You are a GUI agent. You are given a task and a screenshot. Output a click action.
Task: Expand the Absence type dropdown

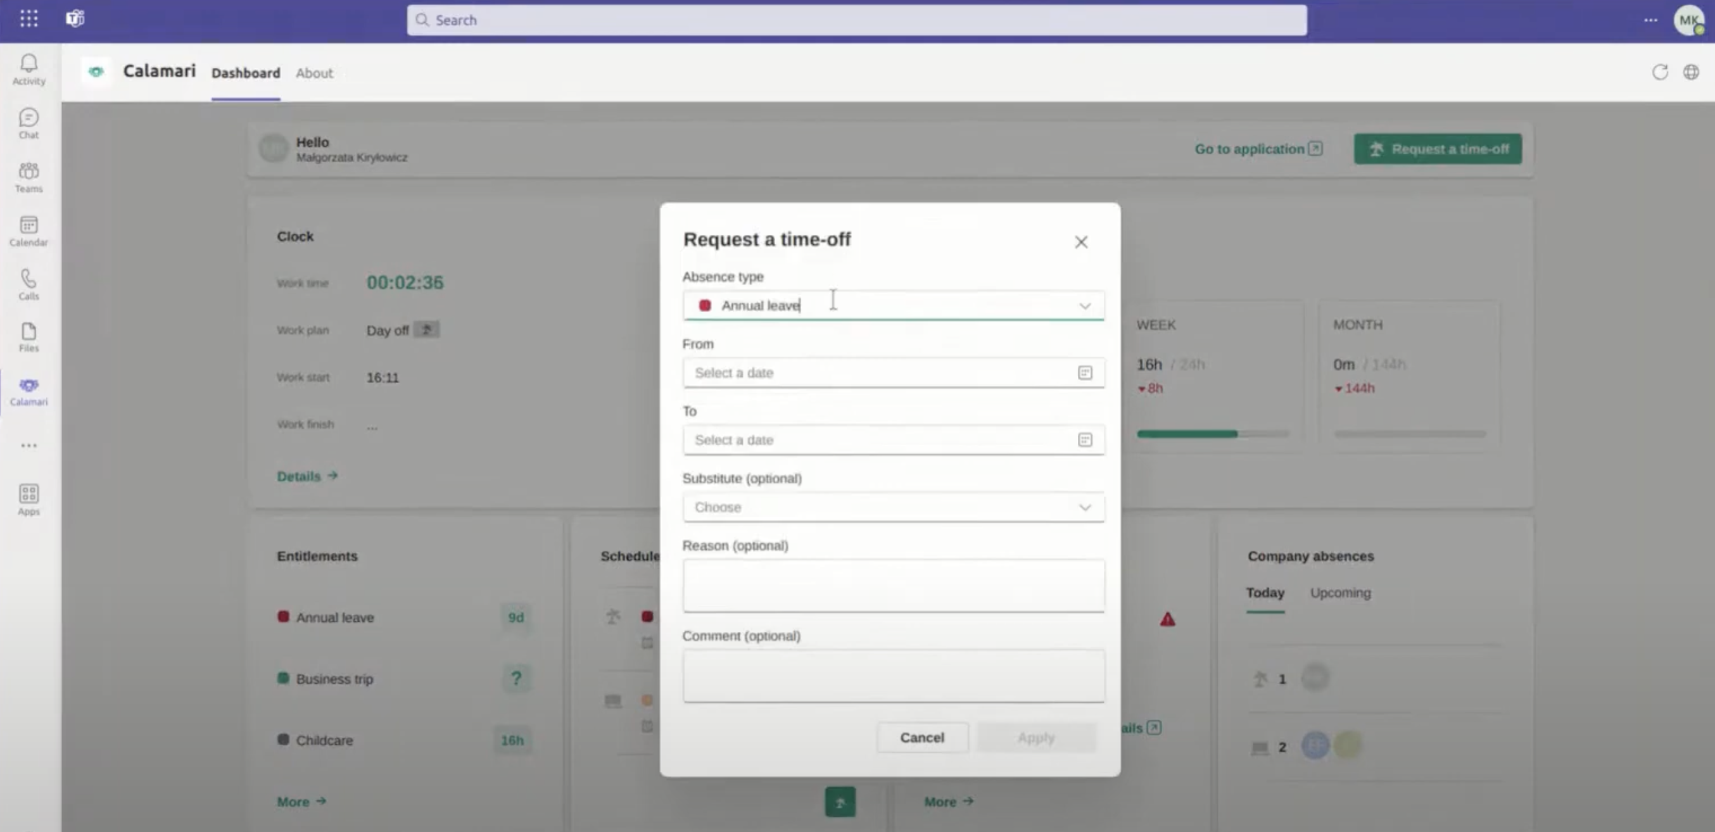pos(1084,306)
